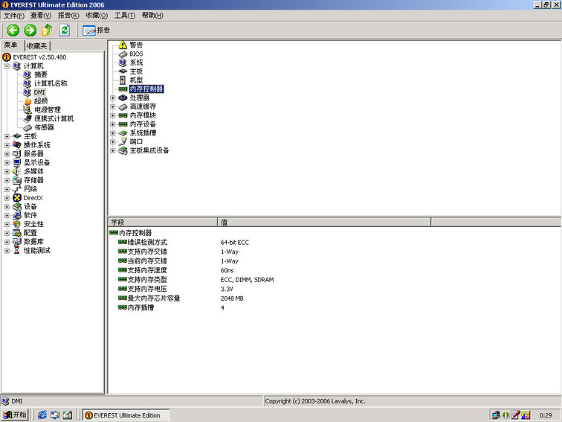Screen dimensions: 562x422
Task: Open the 查看(V) menu
Action: 40,16
